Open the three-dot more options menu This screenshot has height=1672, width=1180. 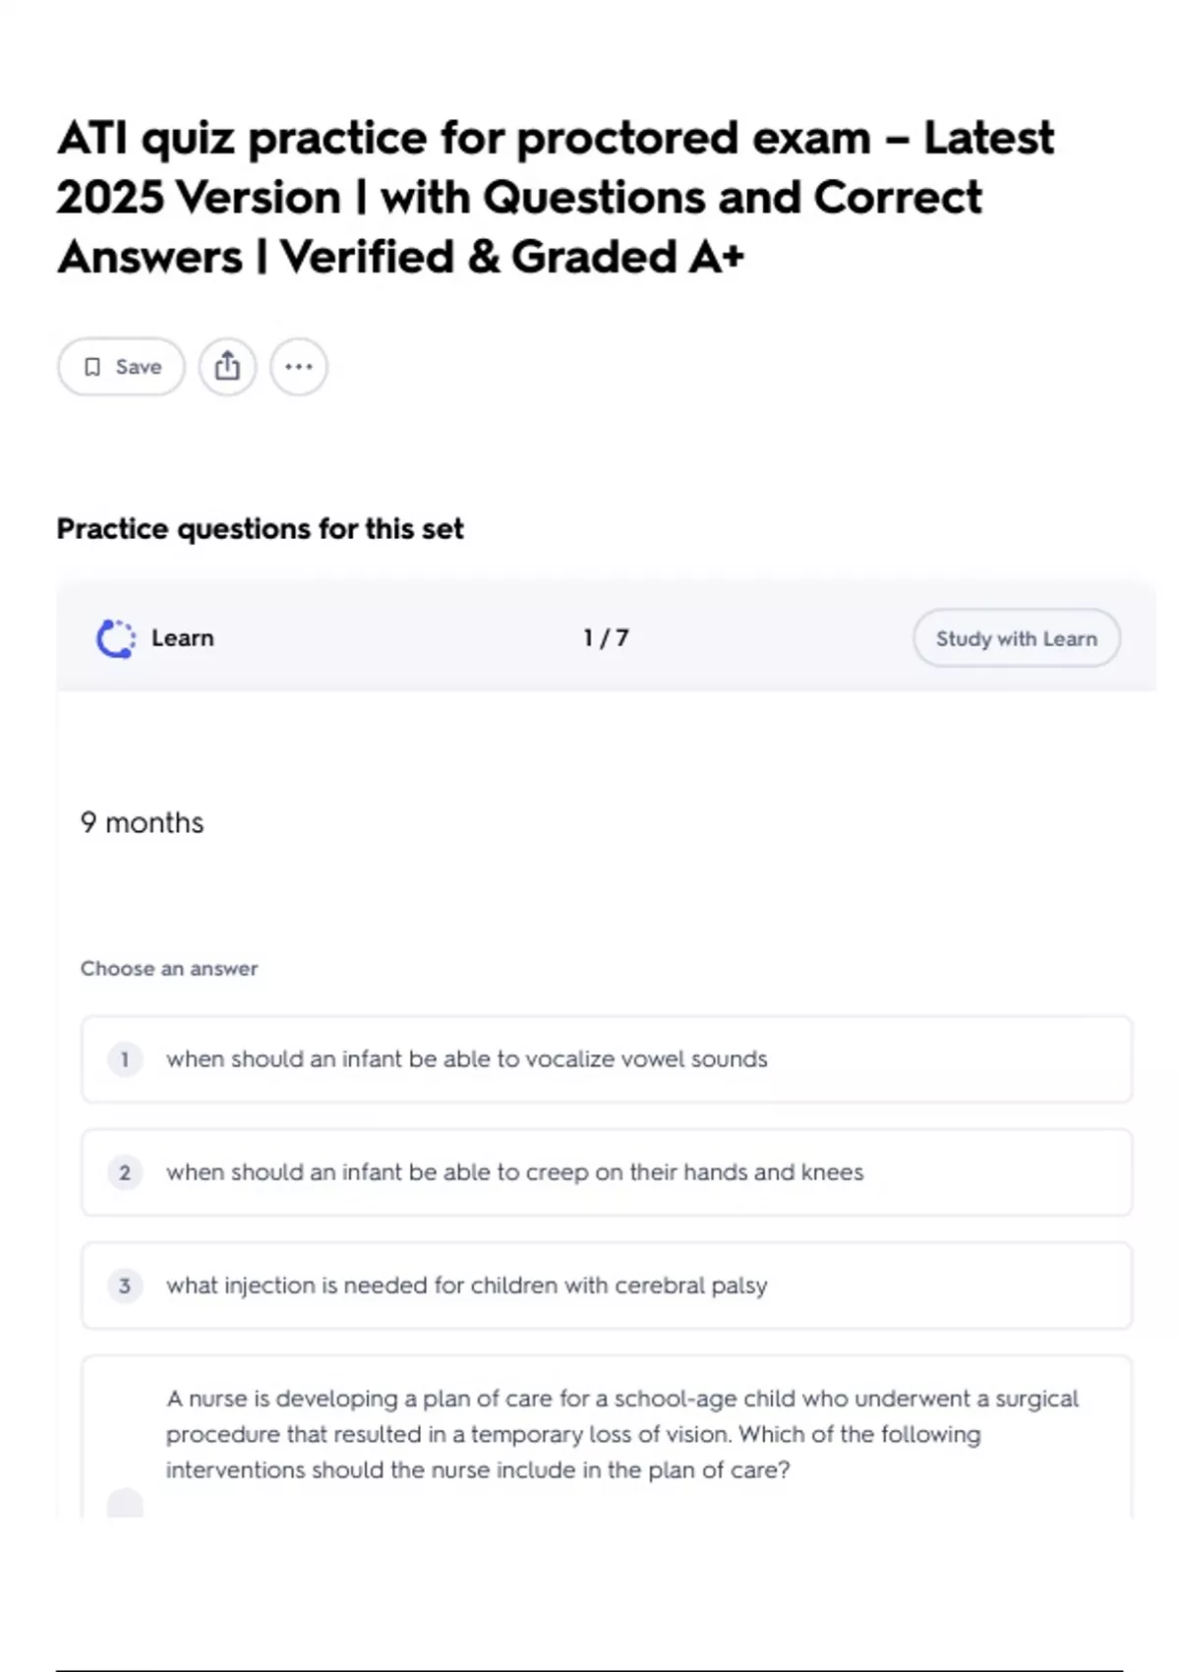click(x=299, y=367)
